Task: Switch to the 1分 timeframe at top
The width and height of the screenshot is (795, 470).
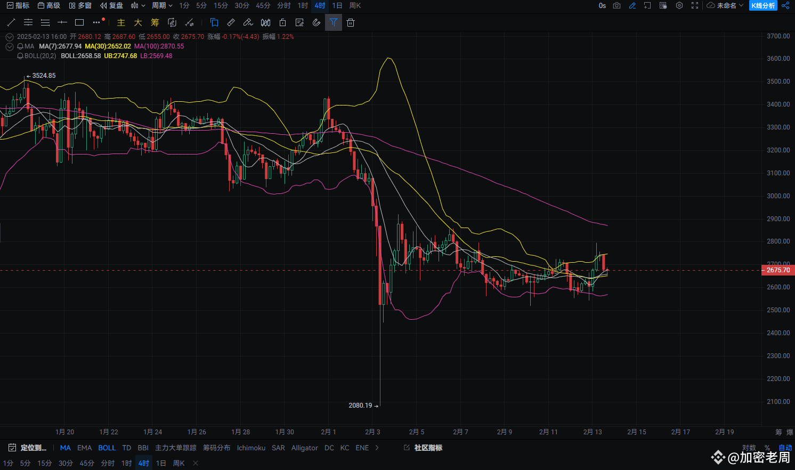Action: pyautogui.click(x=184, y=5)
